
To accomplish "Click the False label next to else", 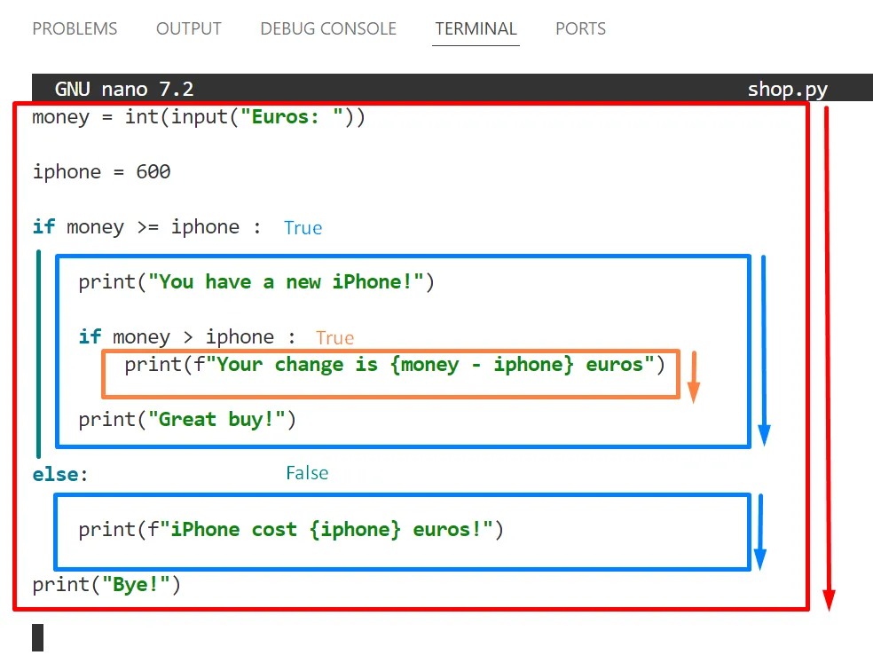I will [307, 473].
